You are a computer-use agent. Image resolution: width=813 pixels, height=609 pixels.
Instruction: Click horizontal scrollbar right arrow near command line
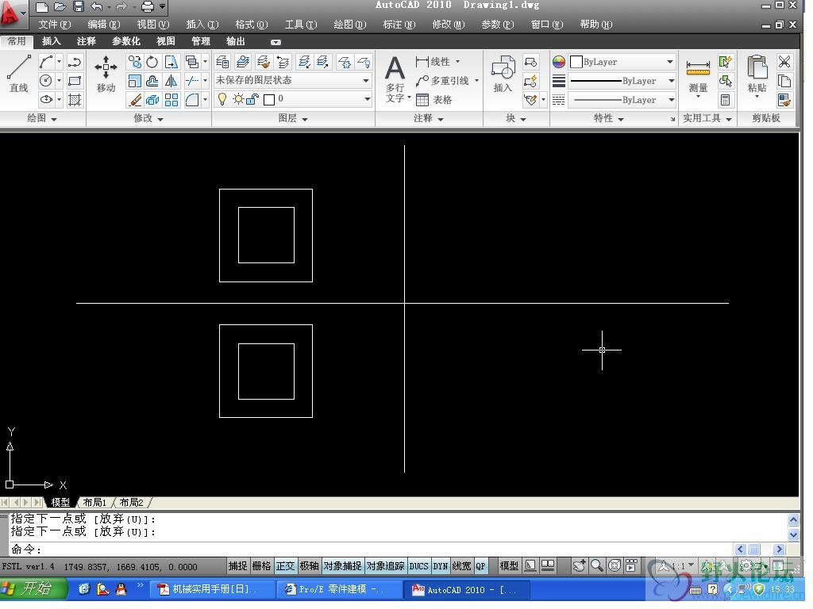[779, 549]
